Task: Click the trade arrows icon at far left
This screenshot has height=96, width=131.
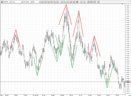Action: [2, 2]
